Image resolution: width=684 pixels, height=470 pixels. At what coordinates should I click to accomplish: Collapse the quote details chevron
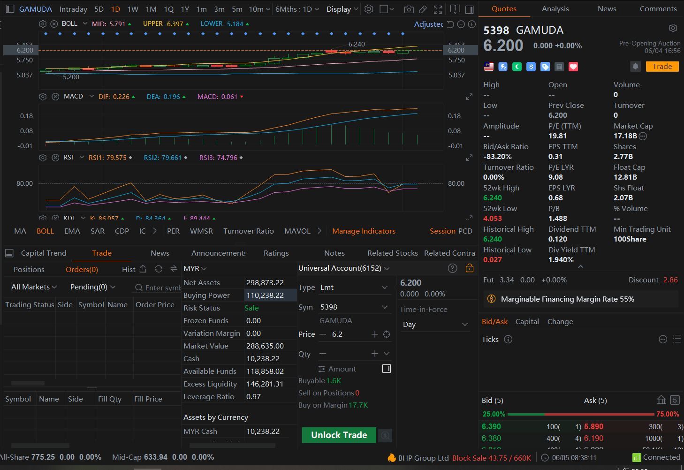pos(580,266)
